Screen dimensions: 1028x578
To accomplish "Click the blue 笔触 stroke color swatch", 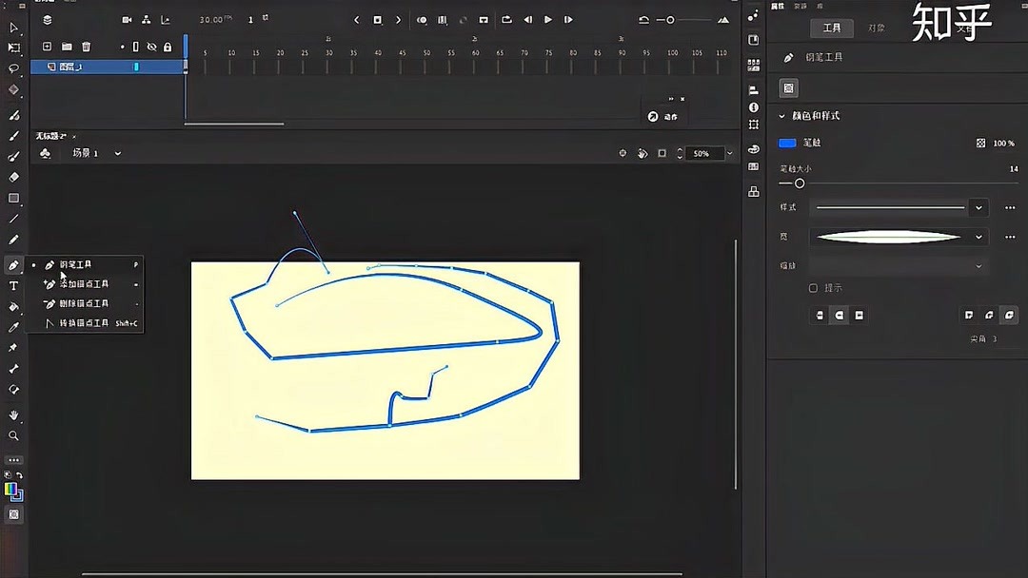I will coord(785,142).
